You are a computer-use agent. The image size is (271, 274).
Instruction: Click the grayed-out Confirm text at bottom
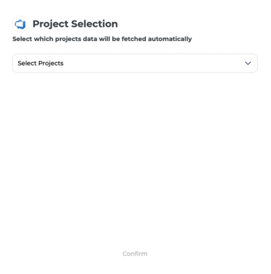(x=135, y=254)
